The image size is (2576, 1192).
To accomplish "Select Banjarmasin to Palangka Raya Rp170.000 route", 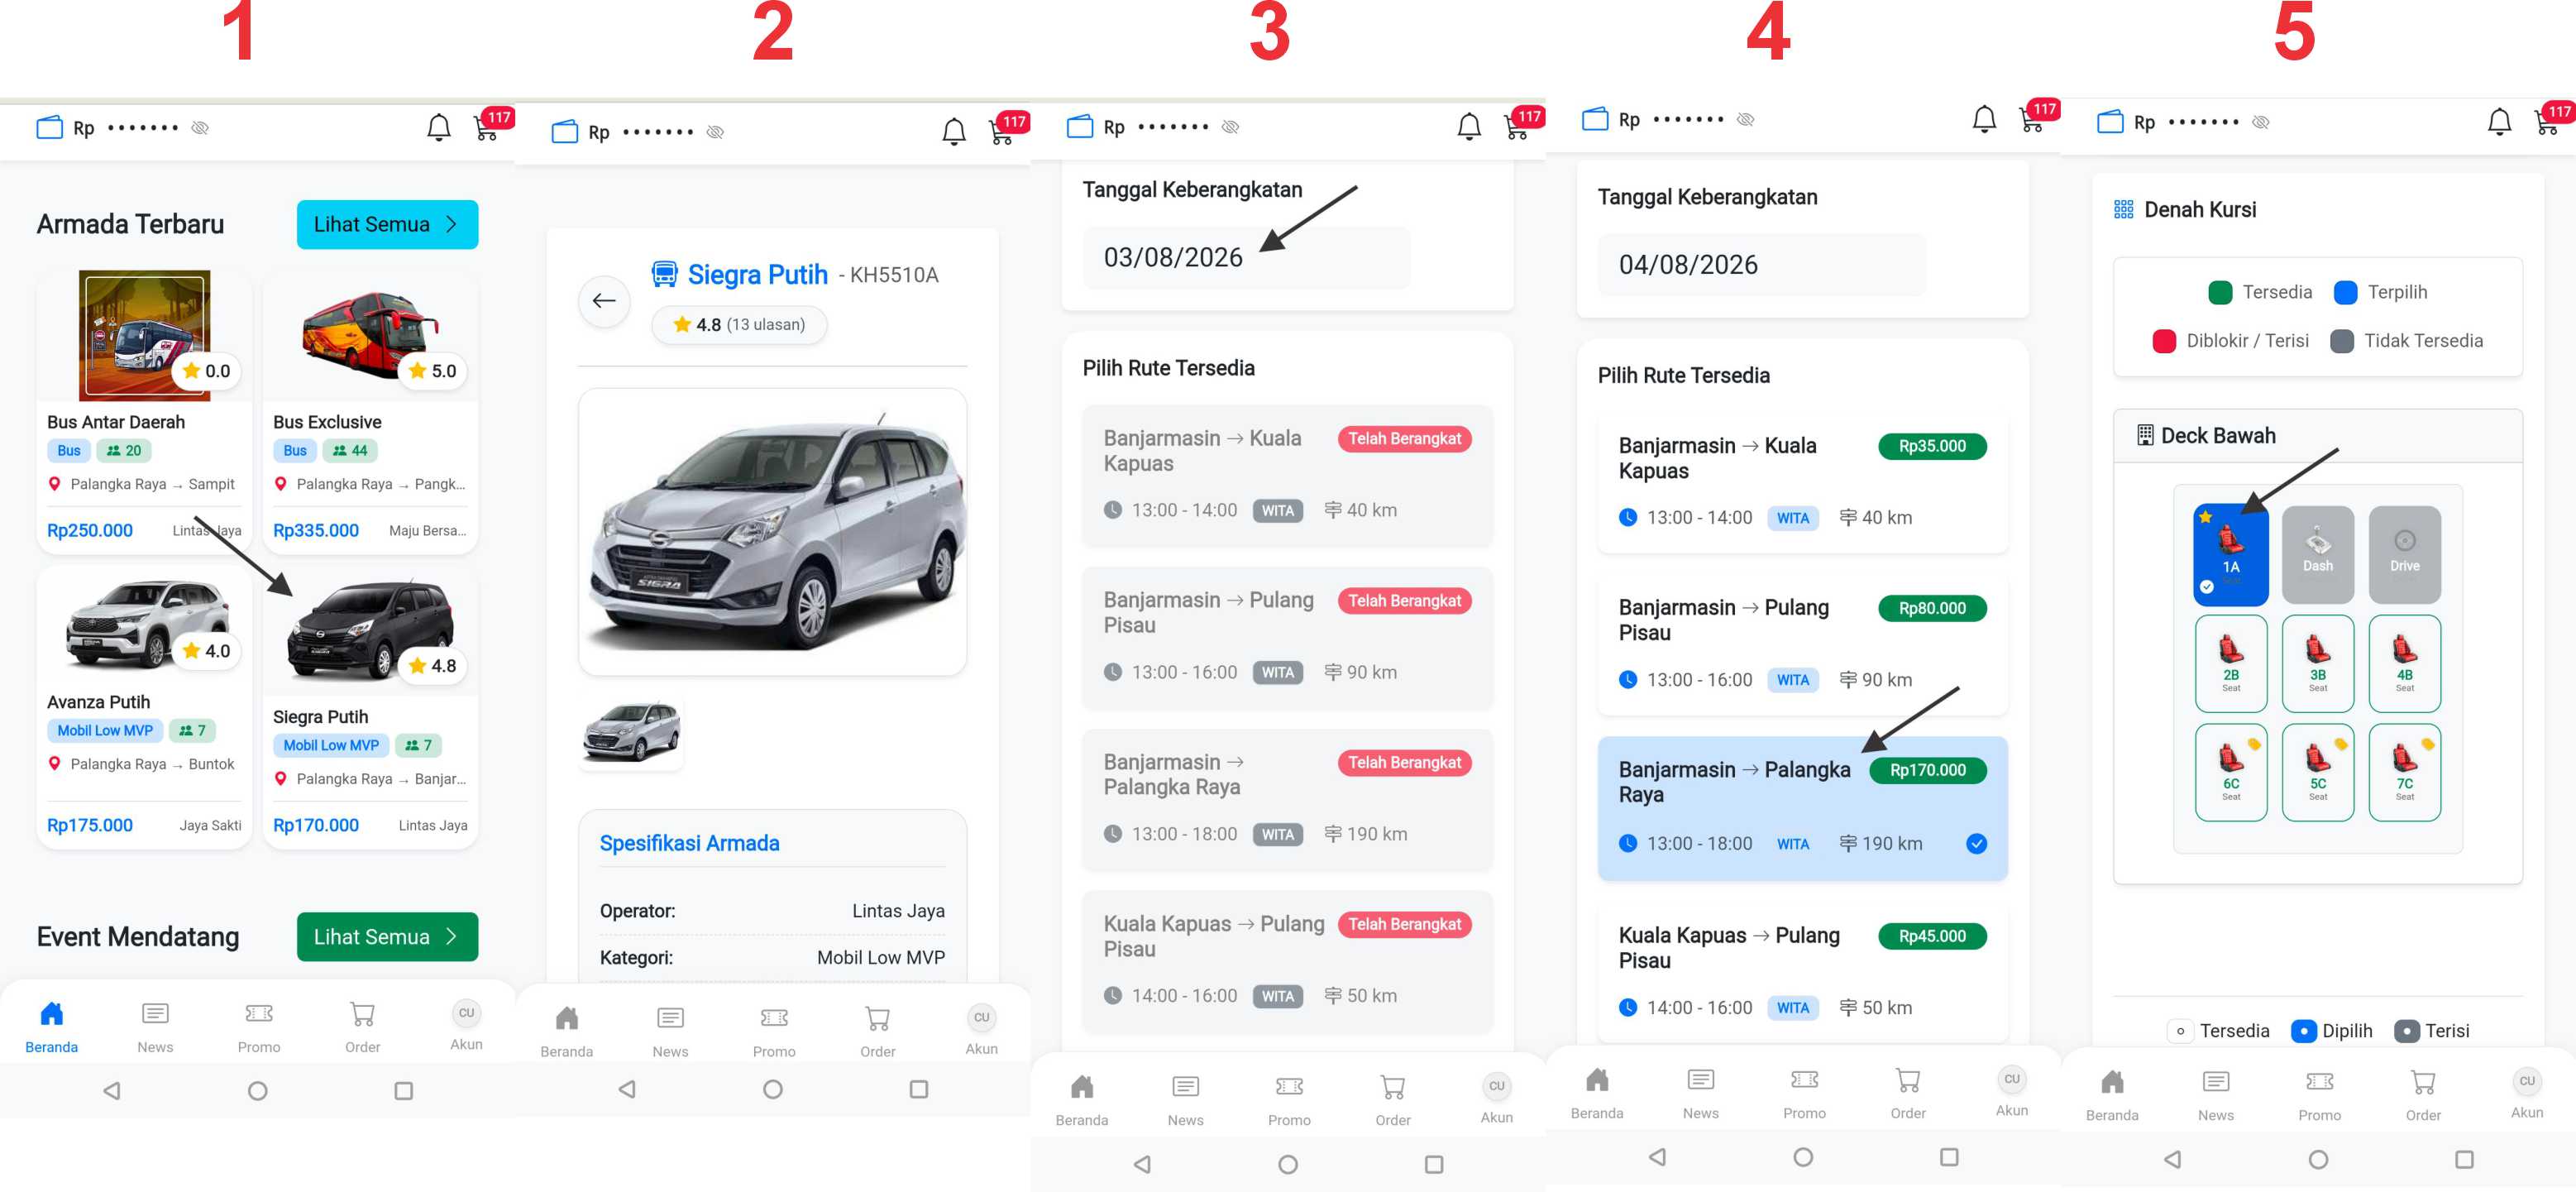I will tap(1802, 808).
